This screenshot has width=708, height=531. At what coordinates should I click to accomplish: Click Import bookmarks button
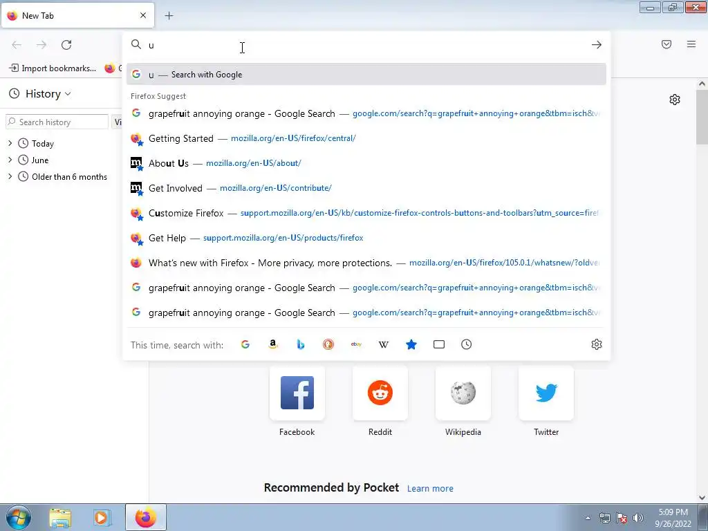point(53,68)
